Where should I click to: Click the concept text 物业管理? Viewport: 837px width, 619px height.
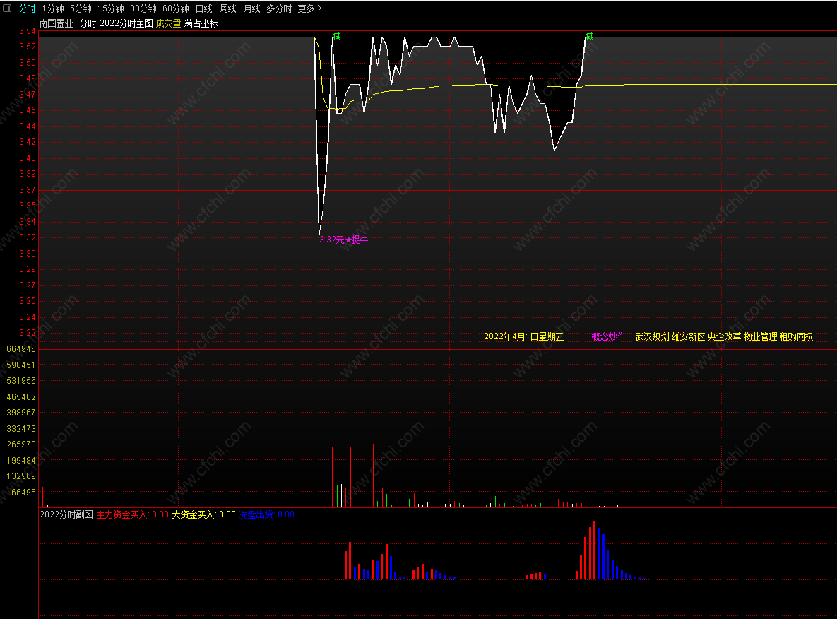pyautogui.click(x=760, y=336)
